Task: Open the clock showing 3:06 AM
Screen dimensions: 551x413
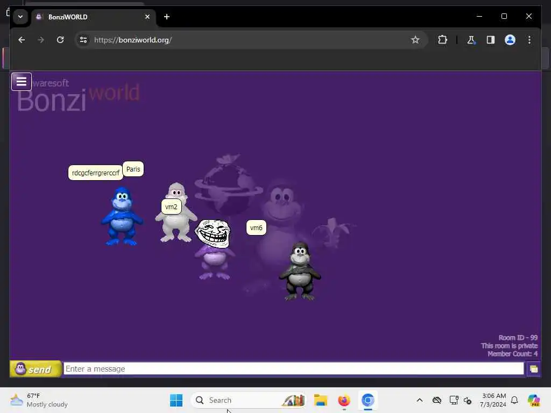Action: click(x=493, y=400)
